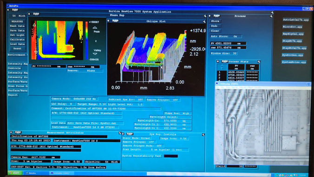Edit the Auto Save Data File field

click(x=95, y=123)
